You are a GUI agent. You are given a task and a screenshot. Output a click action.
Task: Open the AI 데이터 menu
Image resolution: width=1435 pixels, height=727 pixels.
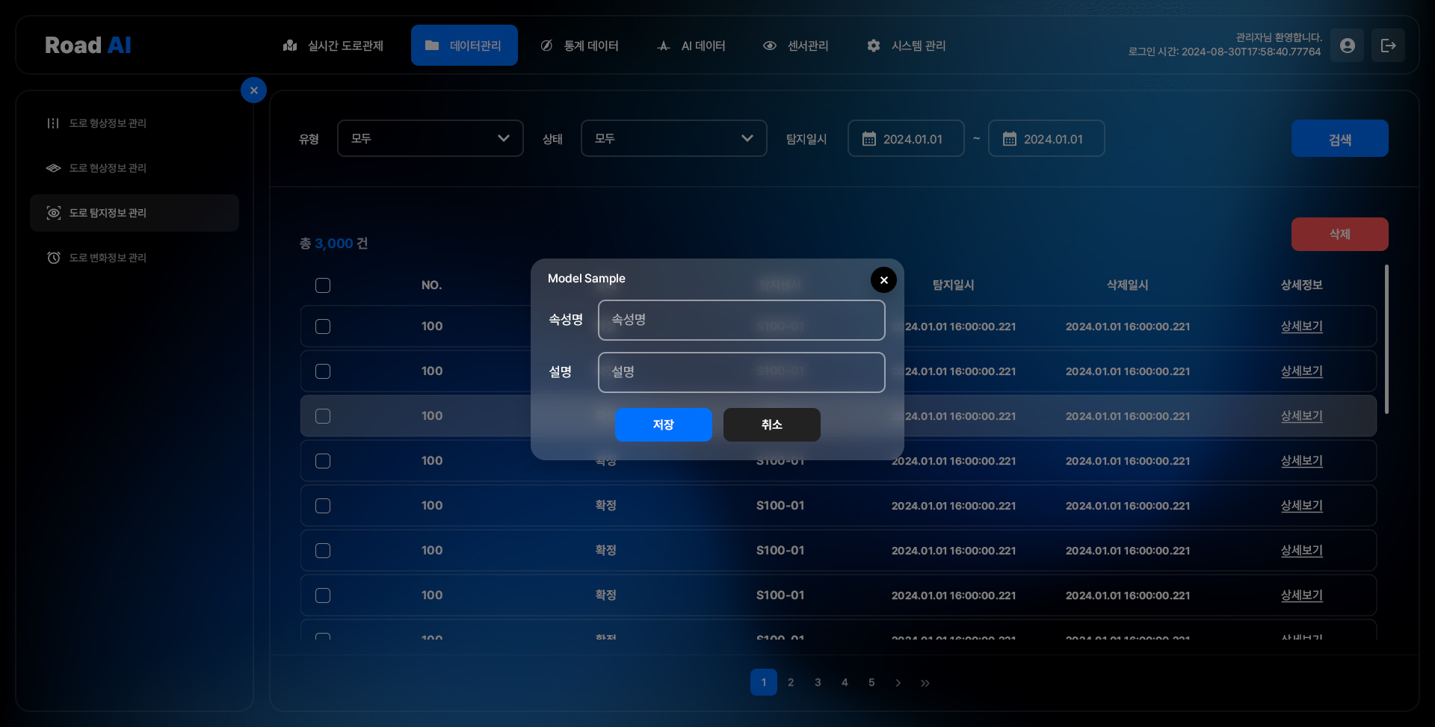tap(692, 46)
